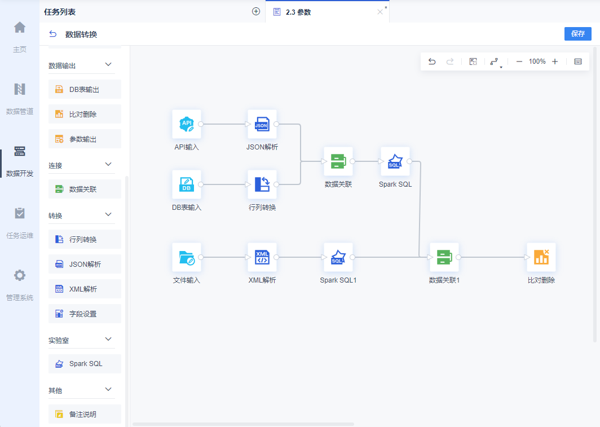Select the DB表输入 node on canvas
600x427 pixels.
click(187, 184)
